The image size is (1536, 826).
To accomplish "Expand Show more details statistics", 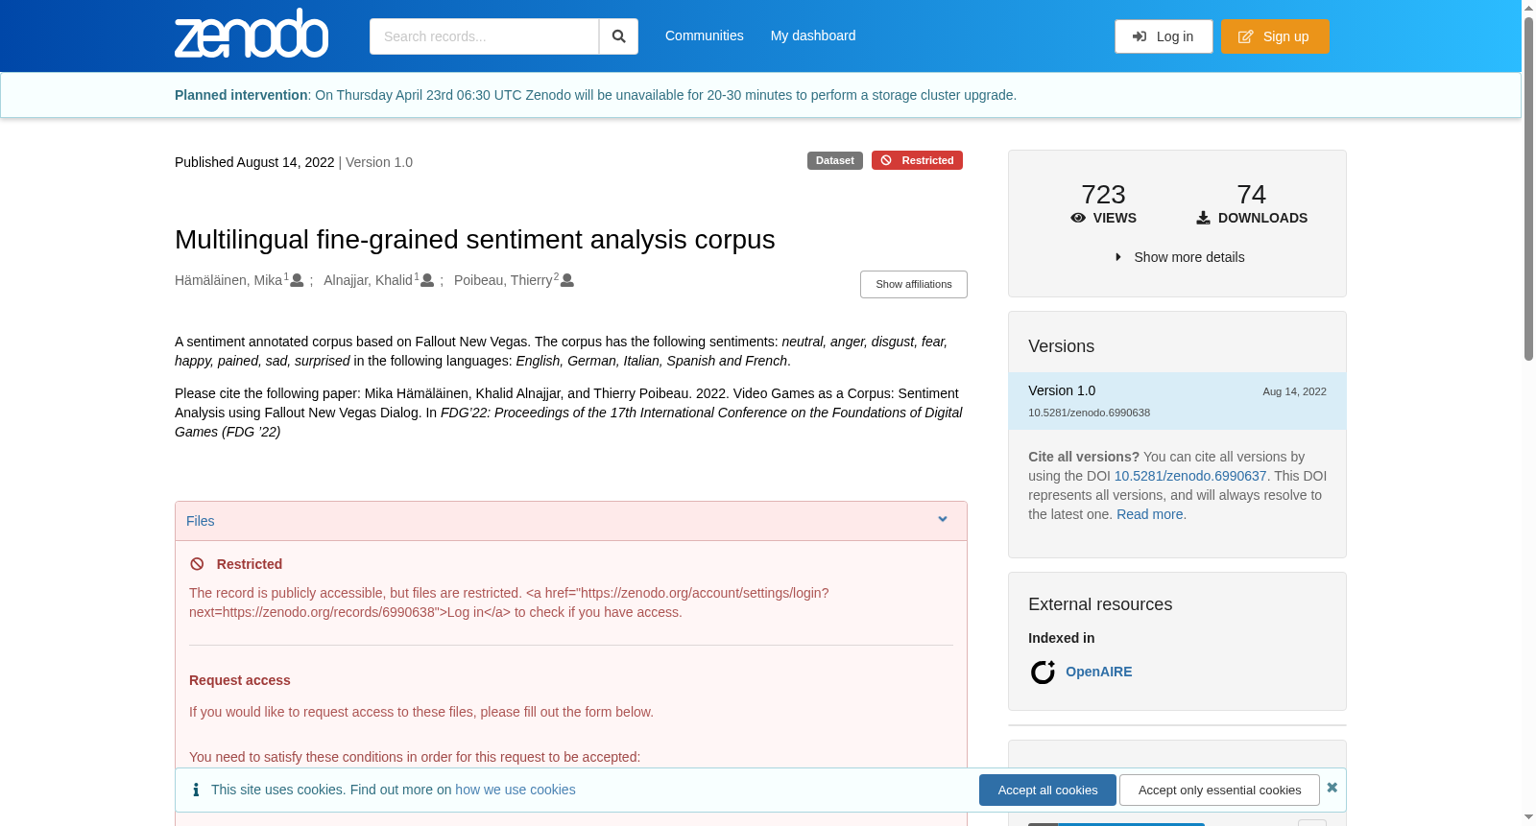I will tap(1180, 257).
